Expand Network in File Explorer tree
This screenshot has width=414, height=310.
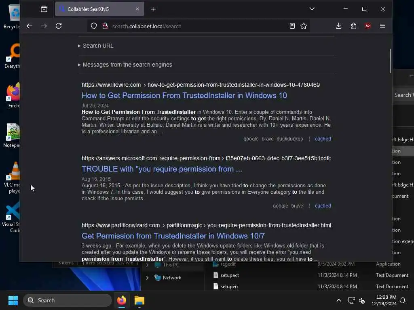coord(147,278)
